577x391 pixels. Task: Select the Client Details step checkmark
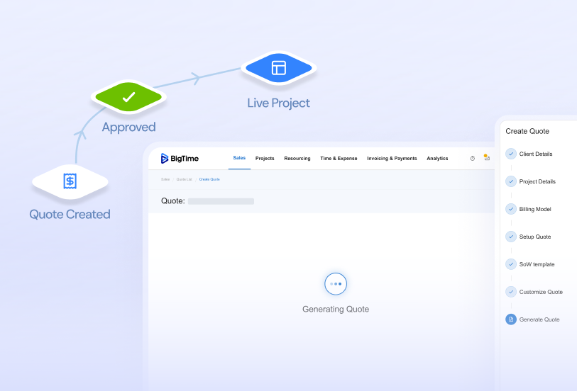click(511, 154)
